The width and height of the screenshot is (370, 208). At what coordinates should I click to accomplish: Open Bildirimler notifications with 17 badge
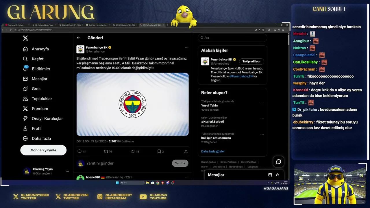click(x=36, y=69)
